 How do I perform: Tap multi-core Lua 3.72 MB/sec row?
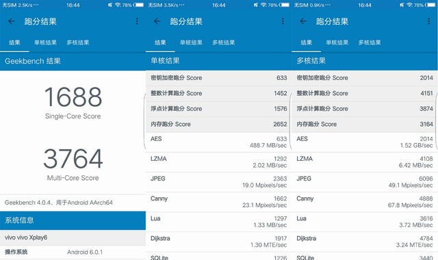pyautogui.click(x=365, y=222)
